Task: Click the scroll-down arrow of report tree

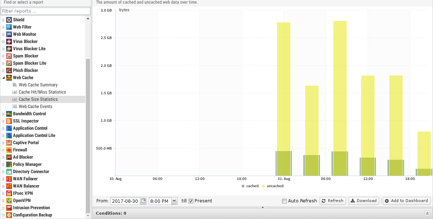Action: click(88, 216)
